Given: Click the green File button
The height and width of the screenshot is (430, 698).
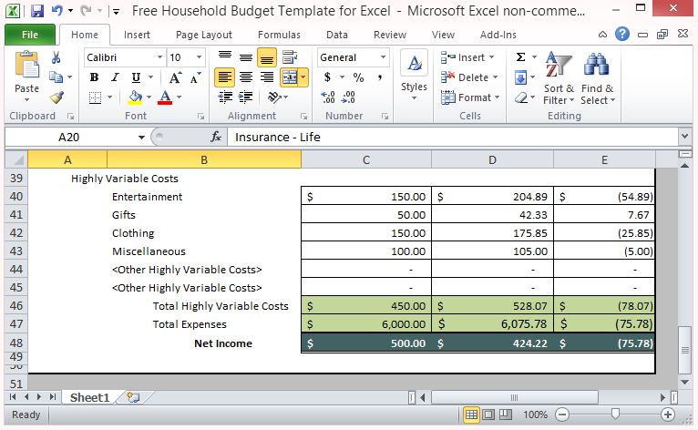Looking at the screenshot, I should (x=29, y=35).
